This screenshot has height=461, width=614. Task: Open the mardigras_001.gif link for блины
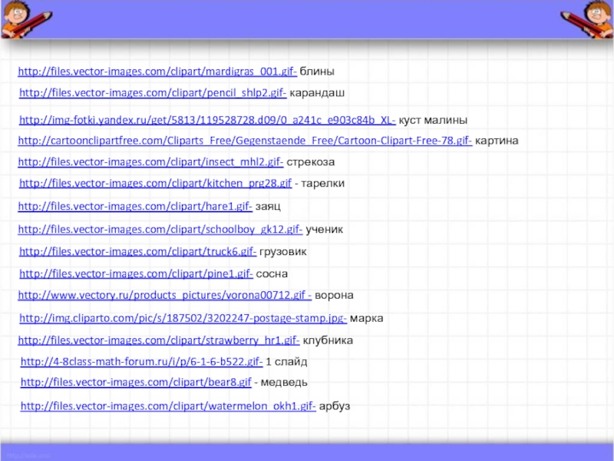pos(157,71)
